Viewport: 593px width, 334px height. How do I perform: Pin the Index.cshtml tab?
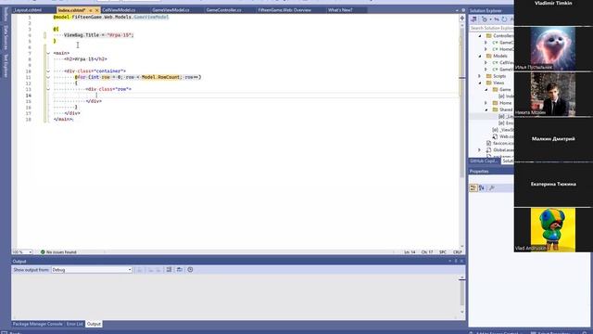point(91,10)
